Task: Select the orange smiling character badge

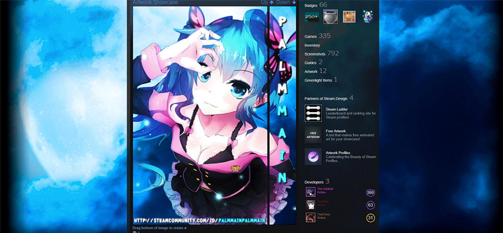Action: pyautogui.click(x=349, y=16)
